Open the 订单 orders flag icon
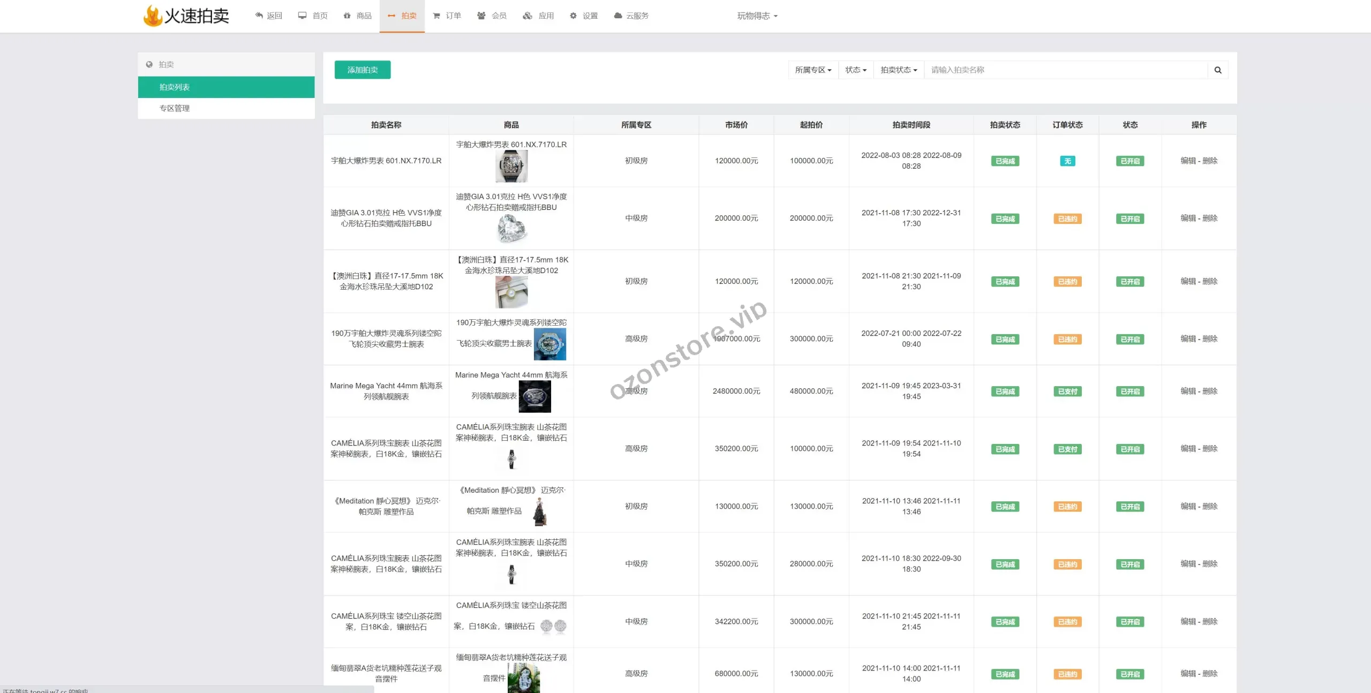The height and width of the screenshot is (693, 1371). [x=436, y=16]
